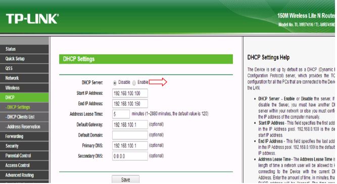Image resolution: width=337 pixels, height=184 pixels.
Task: Open the Security menu section
Action: (x=24, y=146)
